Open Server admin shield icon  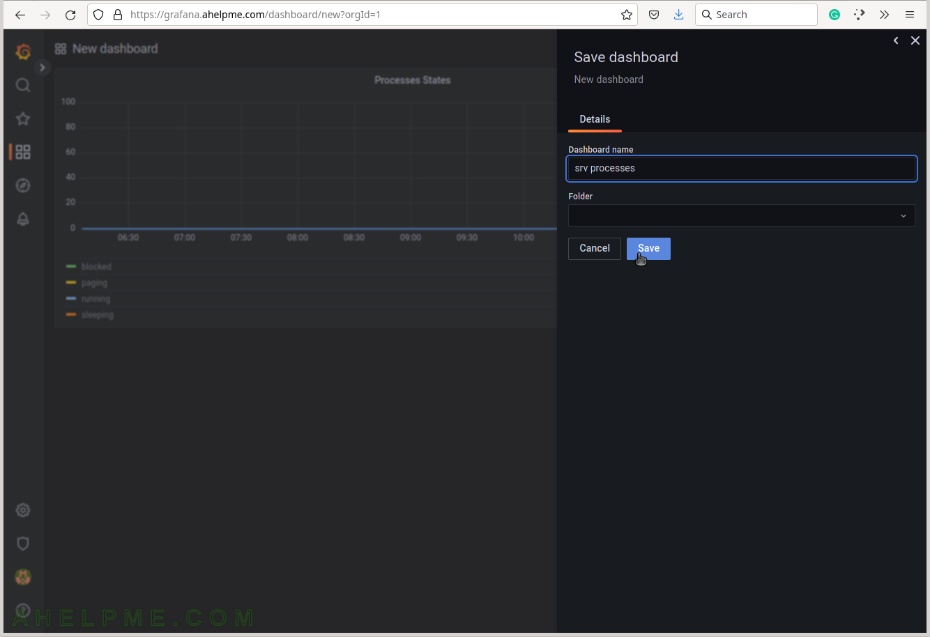pyautogui.click(x=23, y=544)
